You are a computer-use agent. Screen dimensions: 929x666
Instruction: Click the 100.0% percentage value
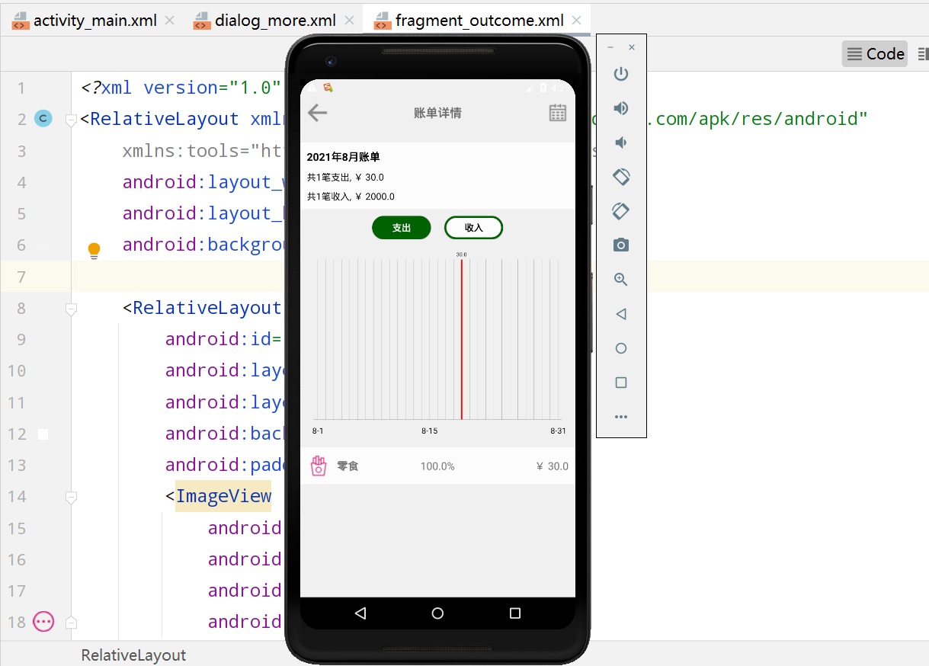tap(437, 466)
